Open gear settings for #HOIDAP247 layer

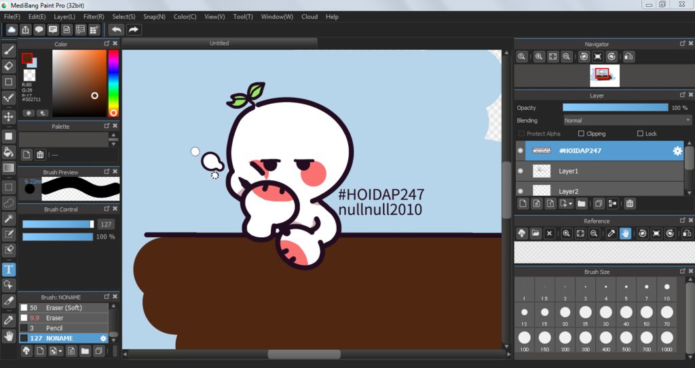[677, 150]
